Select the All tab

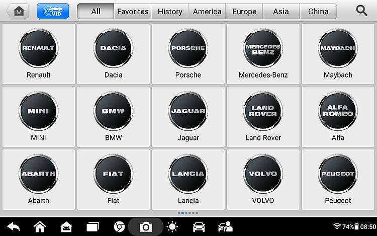[96, 11]
